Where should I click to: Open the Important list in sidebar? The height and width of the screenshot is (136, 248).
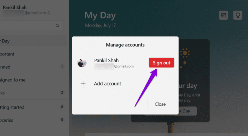33,54
